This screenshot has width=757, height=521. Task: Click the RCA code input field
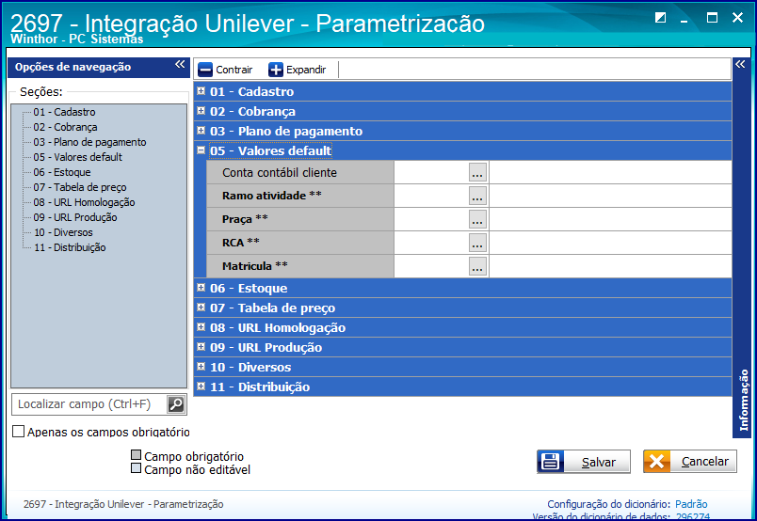[x=431, y=243]
